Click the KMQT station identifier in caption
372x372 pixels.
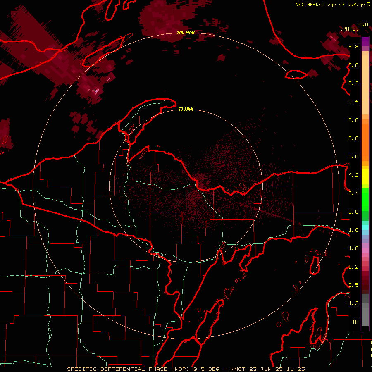238,369
